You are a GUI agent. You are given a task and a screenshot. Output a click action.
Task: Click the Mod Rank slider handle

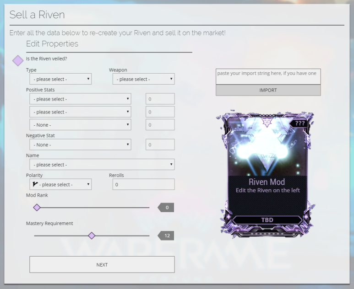click(x=37, y=208)
